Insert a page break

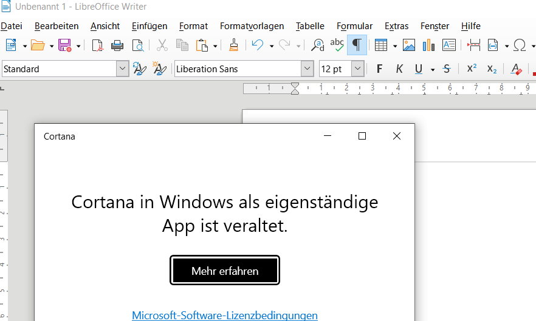coord(474,45)
